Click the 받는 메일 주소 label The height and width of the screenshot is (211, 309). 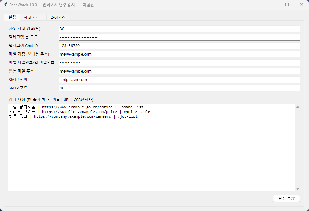tap(21, 71)
